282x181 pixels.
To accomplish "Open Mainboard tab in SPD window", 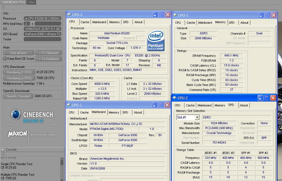I will (x=204, y=105).
